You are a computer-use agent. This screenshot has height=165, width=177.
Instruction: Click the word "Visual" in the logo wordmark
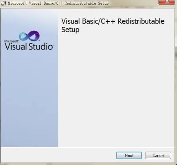pos(16,46)
